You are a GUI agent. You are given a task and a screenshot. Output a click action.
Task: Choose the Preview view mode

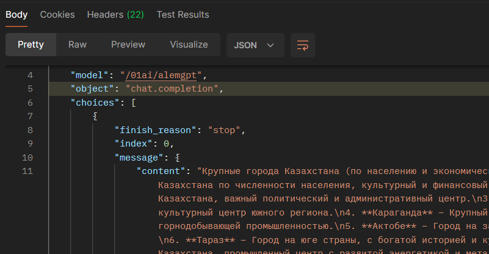pos(128,45)
